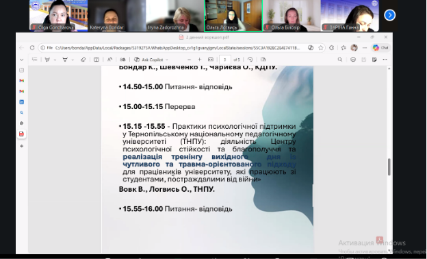The height and width of the screenshot is (259, 427).
Task: Click the PDF vertical scrollbar thumb
Action: (389, 167)
